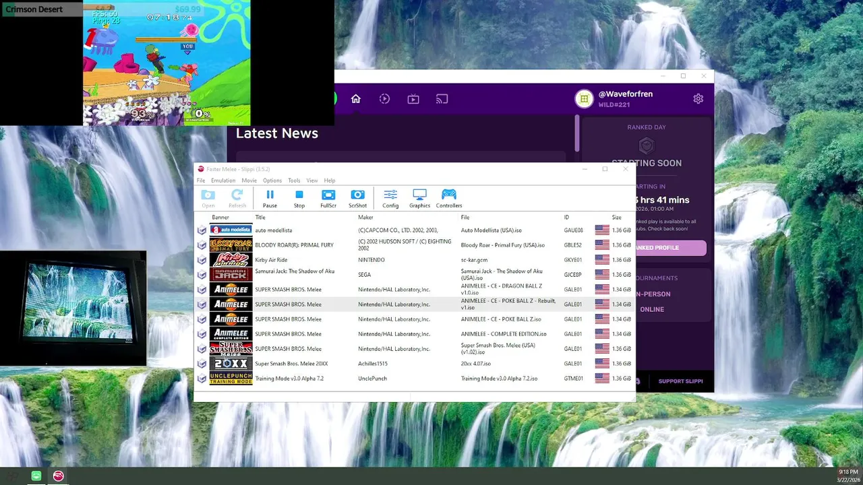Select 'Super Smash Bros. Melee 20XX' title
Image resolution: width=863 pixels, height=485 pixels.
(291, 364)
